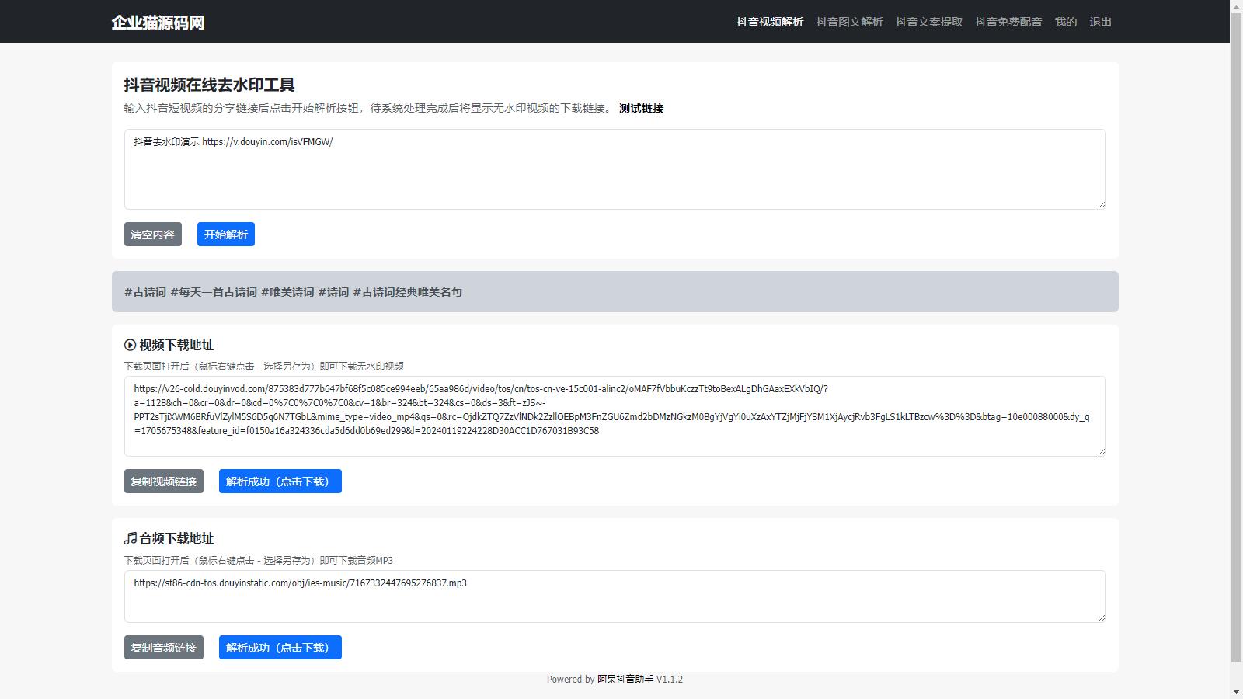Go to 抖音文案提取 in navbar

point(928,22)
